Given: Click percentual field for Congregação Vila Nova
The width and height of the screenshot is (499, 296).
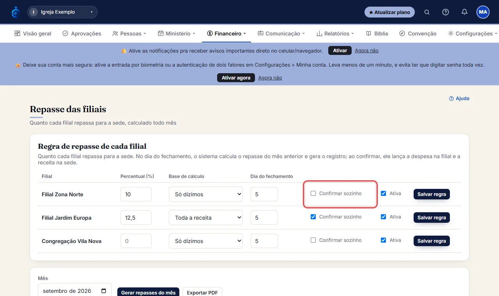Looking at the screenshot, I should (x=136, y=241).
